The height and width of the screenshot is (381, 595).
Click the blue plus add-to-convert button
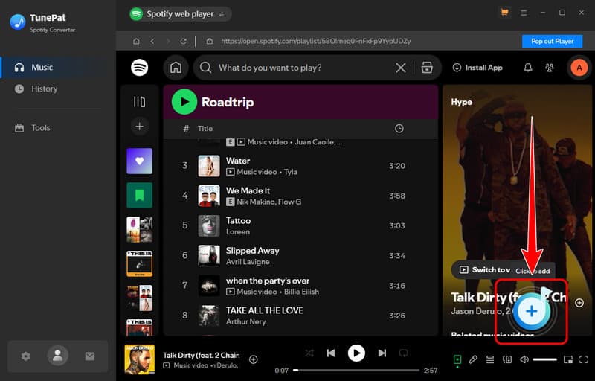tap(531, 312)
